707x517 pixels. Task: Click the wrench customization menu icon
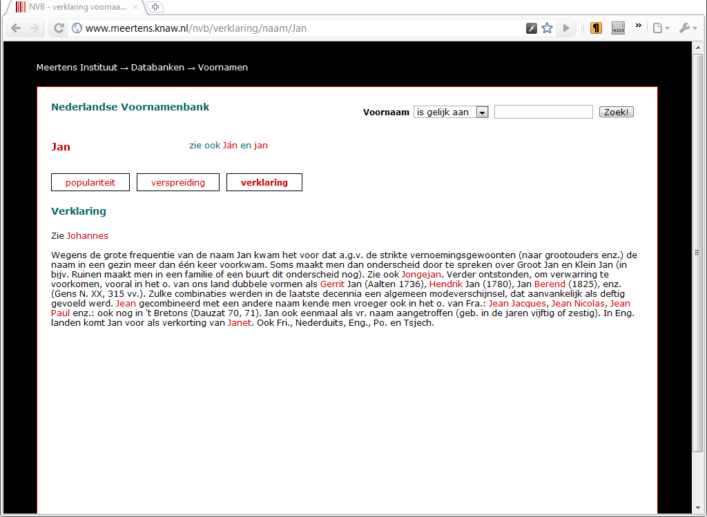pos(684,28)
